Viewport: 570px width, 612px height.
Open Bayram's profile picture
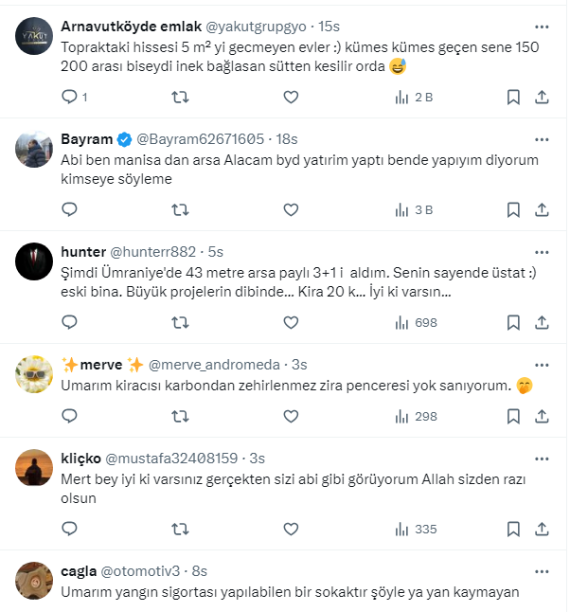(x=34, y=149)
